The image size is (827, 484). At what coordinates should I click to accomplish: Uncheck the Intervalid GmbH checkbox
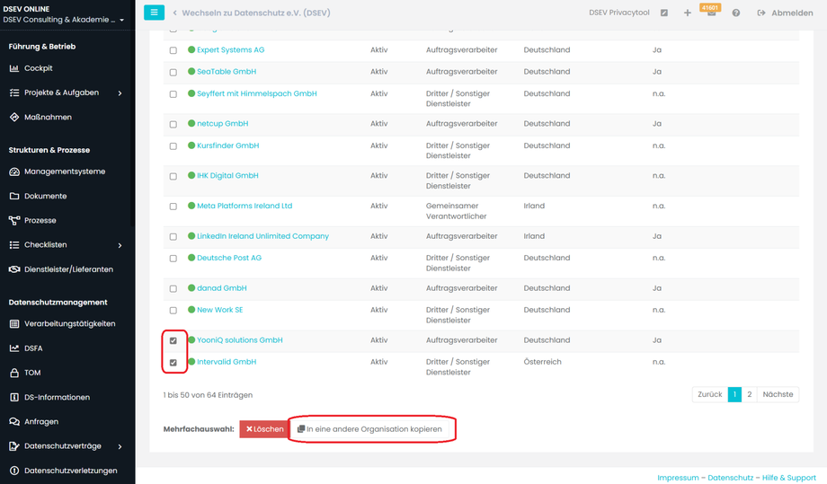(173, 363)
